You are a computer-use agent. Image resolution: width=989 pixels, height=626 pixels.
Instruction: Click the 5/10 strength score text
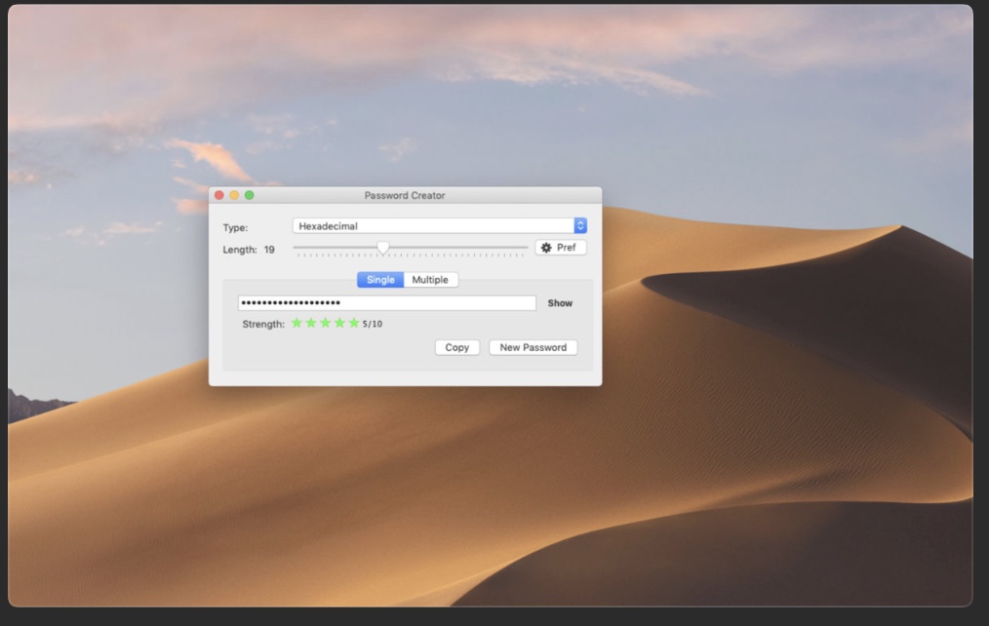pos(373,325)
